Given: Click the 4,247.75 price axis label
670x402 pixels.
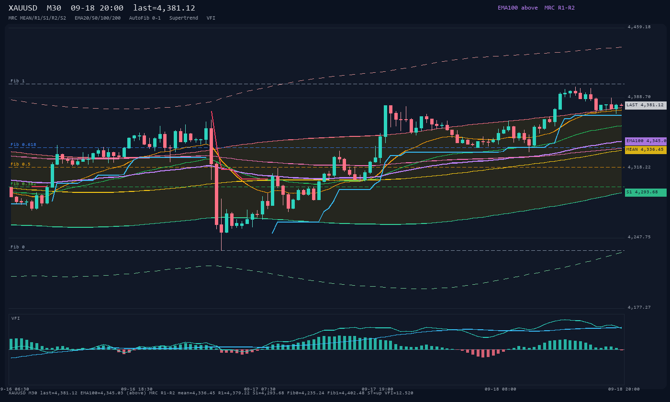Looking at the screenshot, I should coord(639,237).
